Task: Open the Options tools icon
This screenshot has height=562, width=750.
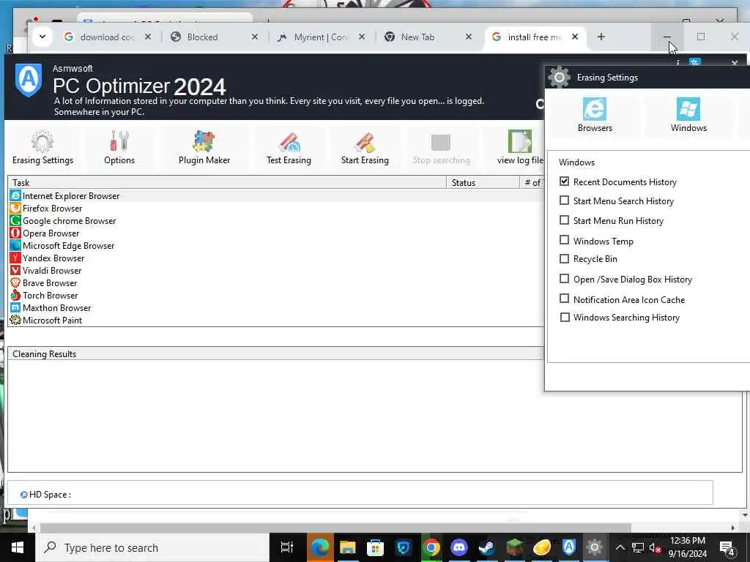Action: (x=119, y=148)
